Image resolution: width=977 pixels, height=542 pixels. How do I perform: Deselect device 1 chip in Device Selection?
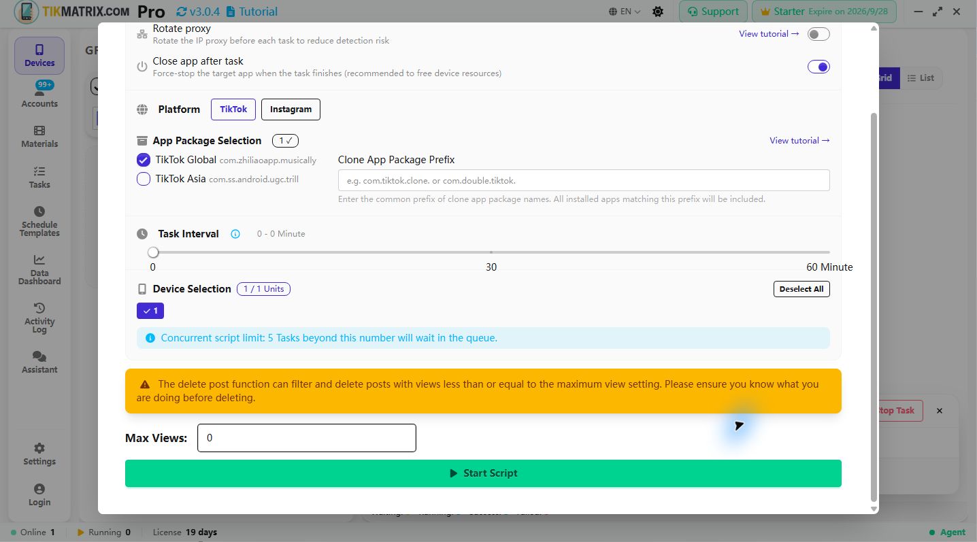pos(150,311)
